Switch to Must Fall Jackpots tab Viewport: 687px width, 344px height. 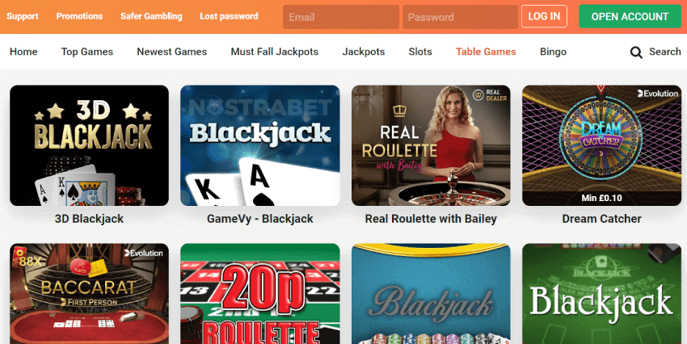pyautogui.click(x=275, y=52)
